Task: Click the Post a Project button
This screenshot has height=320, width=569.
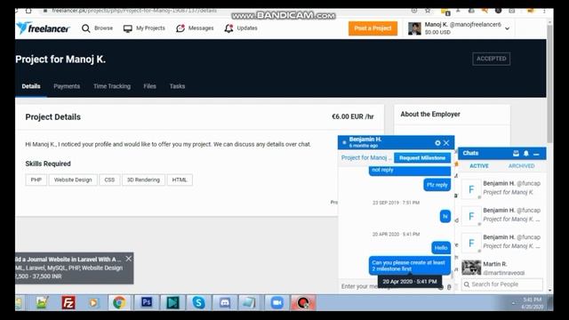Action: (x=373, y=28)
